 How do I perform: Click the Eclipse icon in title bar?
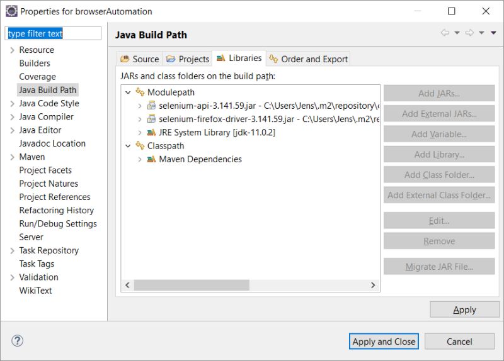point(11,11)
